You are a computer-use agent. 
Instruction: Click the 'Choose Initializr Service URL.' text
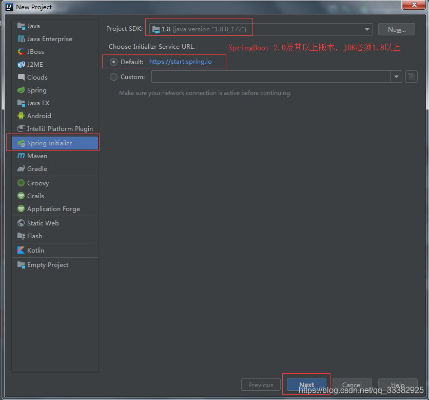tap(152, 47)
